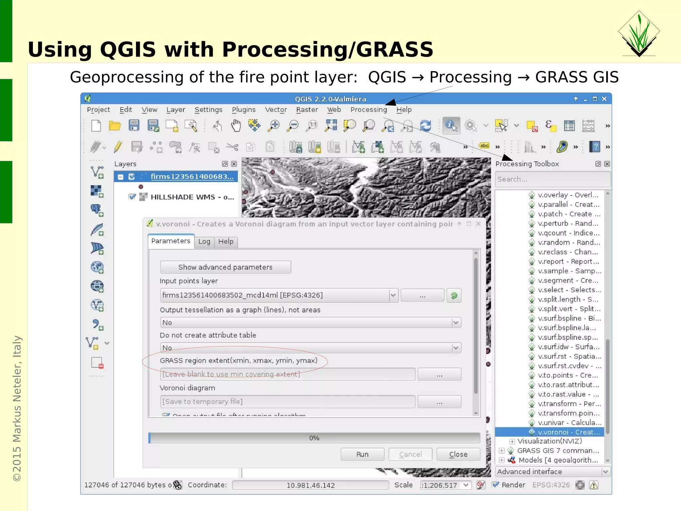Click the warning messages status bar icon
This screenshot has width=681, height=511.
[x=594, y=485]
